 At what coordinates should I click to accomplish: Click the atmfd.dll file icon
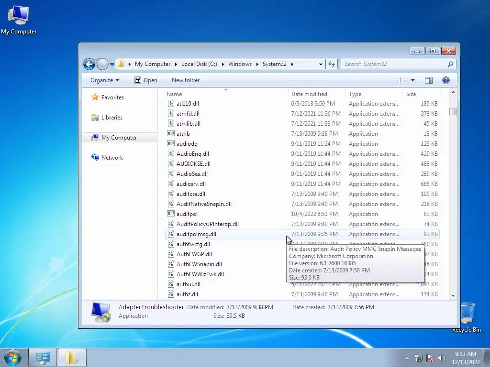pyautogui.click(x=171, y=114)
